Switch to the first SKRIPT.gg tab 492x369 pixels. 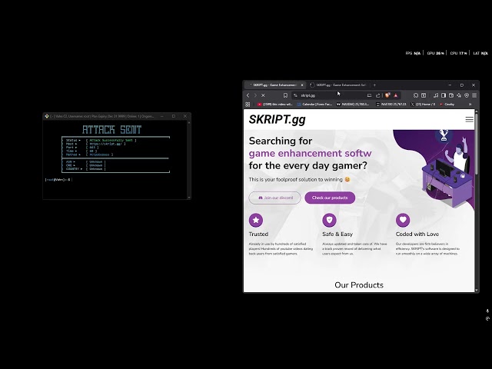pyautogui.click(x=274, y=85)
